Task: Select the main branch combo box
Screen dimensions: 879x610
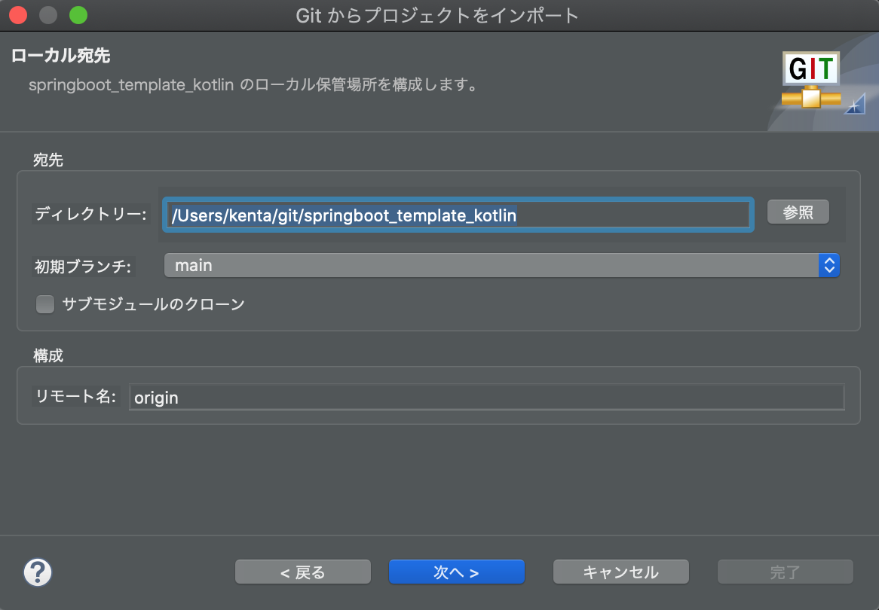Action: click(498, 265)
